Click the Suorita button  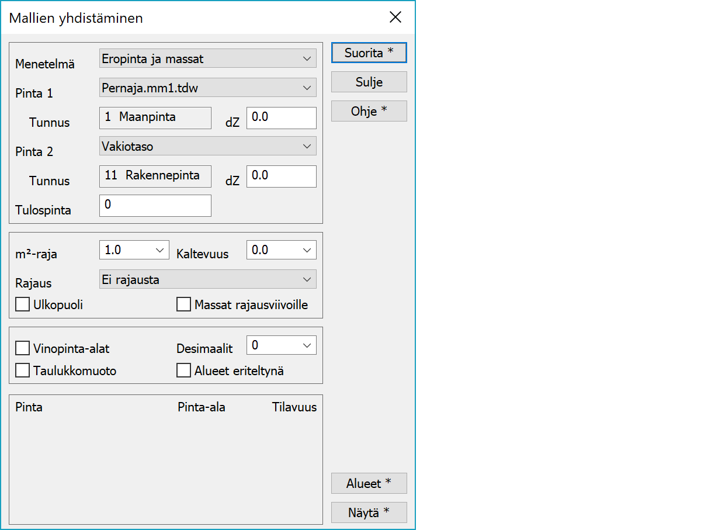(369, 53)
